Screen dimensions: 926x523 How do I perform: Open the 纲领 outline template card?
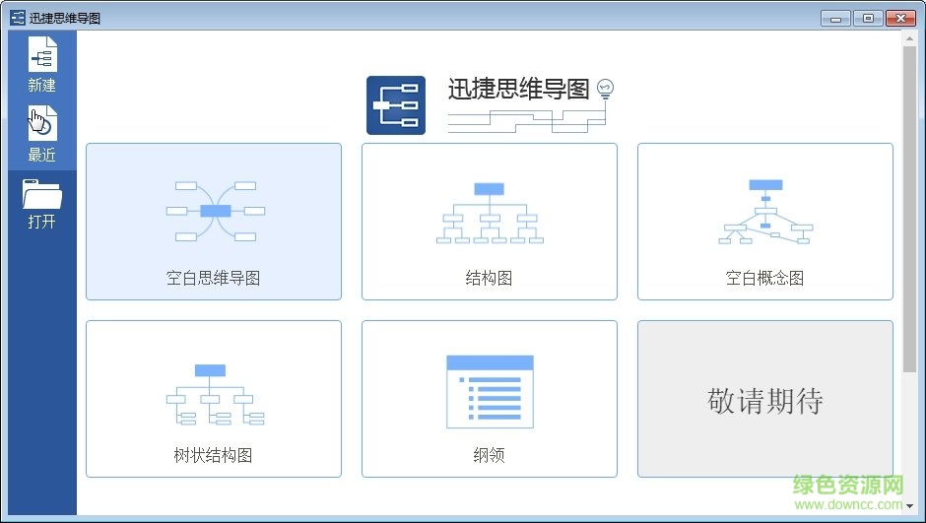click(x=489, y=399)
